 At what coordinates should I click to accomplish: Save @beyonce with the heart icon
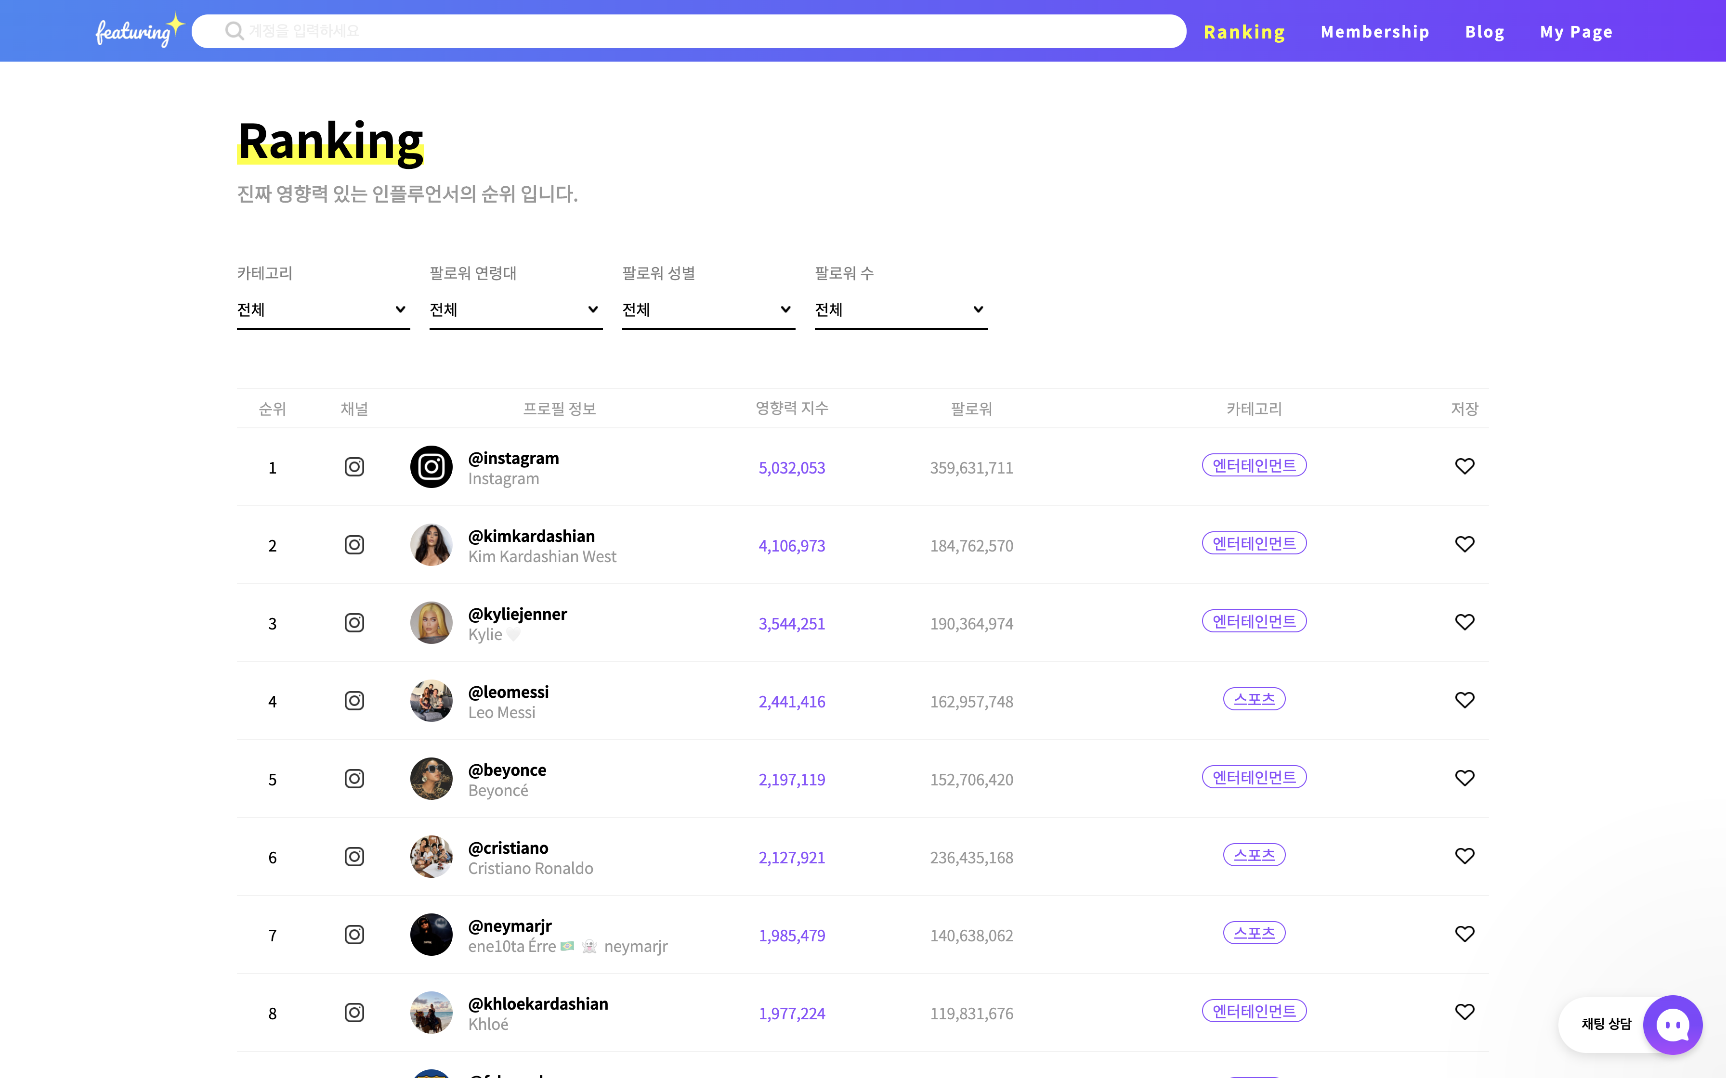[1464, 778]
